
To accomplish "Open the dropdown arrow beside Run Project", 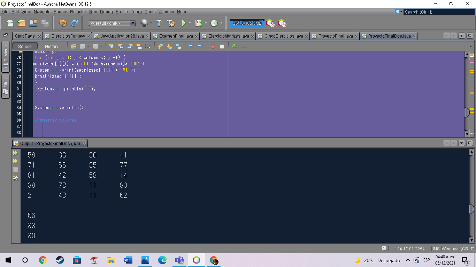I will 190,23.
